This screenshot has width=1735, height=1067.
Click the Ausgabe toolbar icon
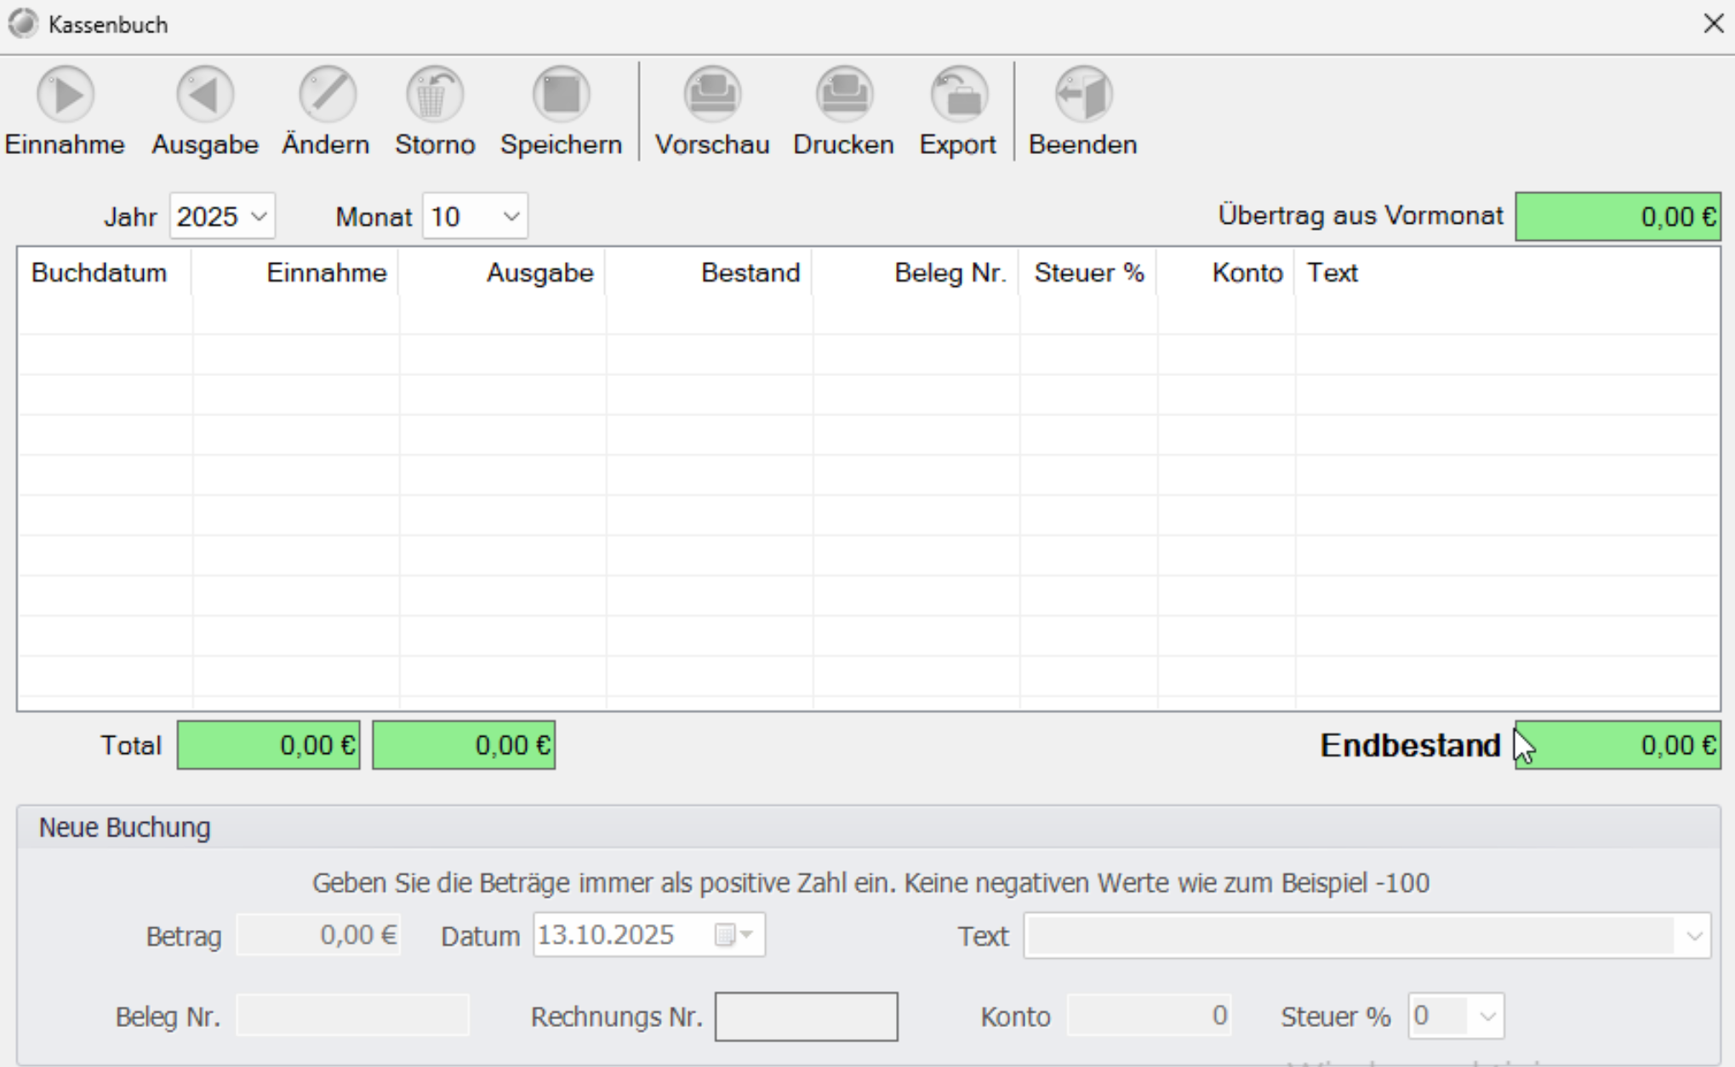(204, 94)
